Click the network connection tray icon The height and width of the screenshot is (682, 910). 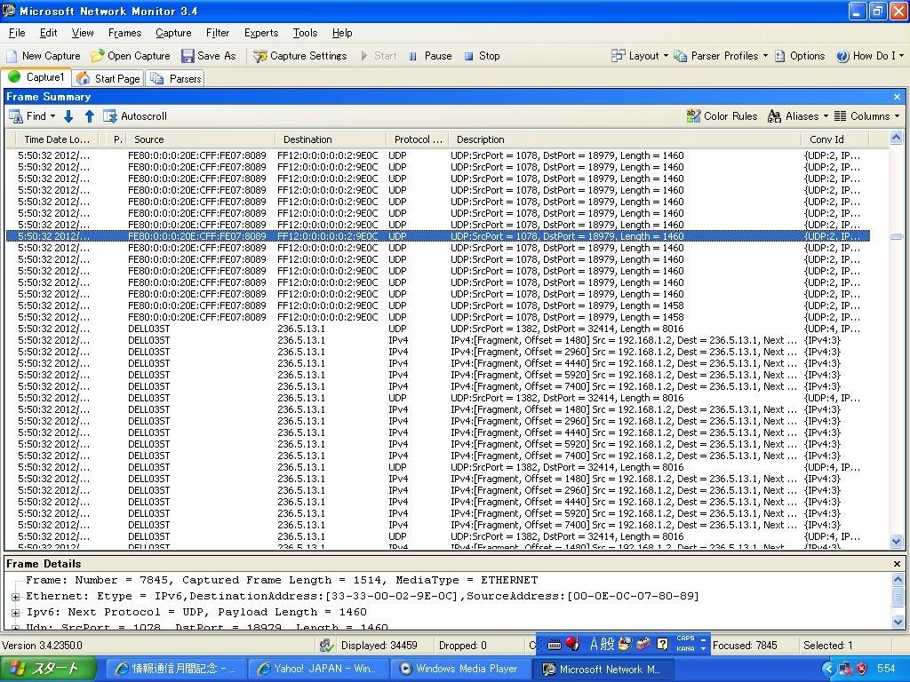tap(845, 670)
